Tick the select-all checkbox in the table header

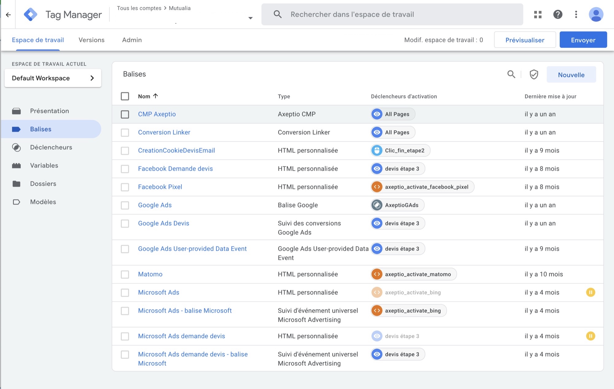click(125, 96)
